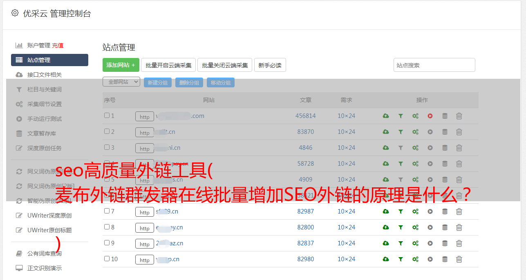Viewport: 526px width, 280px height.
Task: Click the http button in row 1
Action: tap(145, 117)
